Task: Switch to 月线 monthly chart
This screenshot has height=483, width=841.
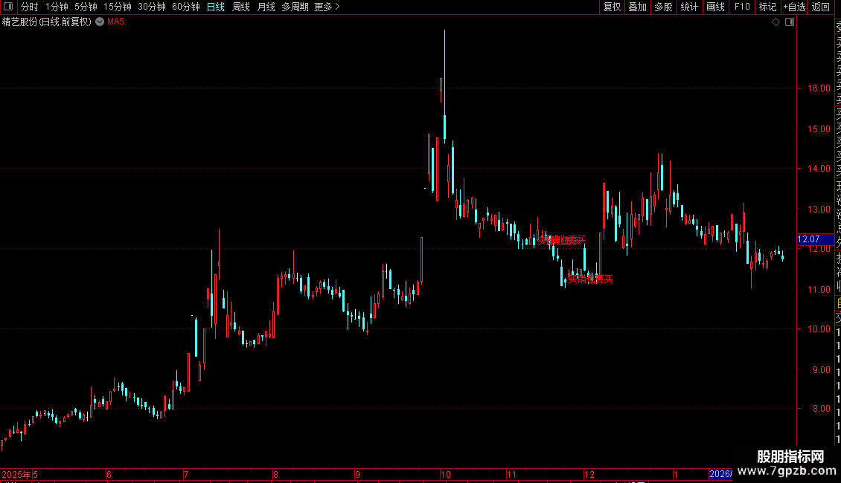Action: (x=266, y=7)
